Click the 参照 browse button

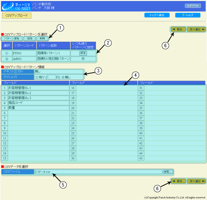click(168, 172)
